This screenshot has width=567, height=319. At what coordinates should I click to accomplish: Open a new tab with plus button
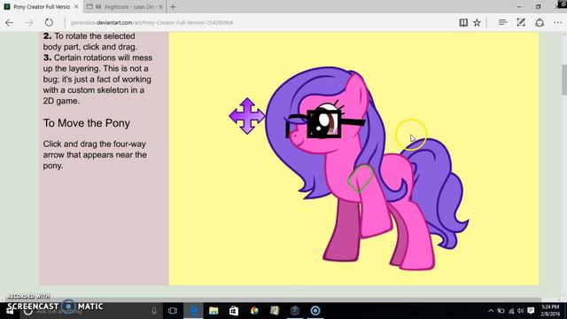coord(173,7)
